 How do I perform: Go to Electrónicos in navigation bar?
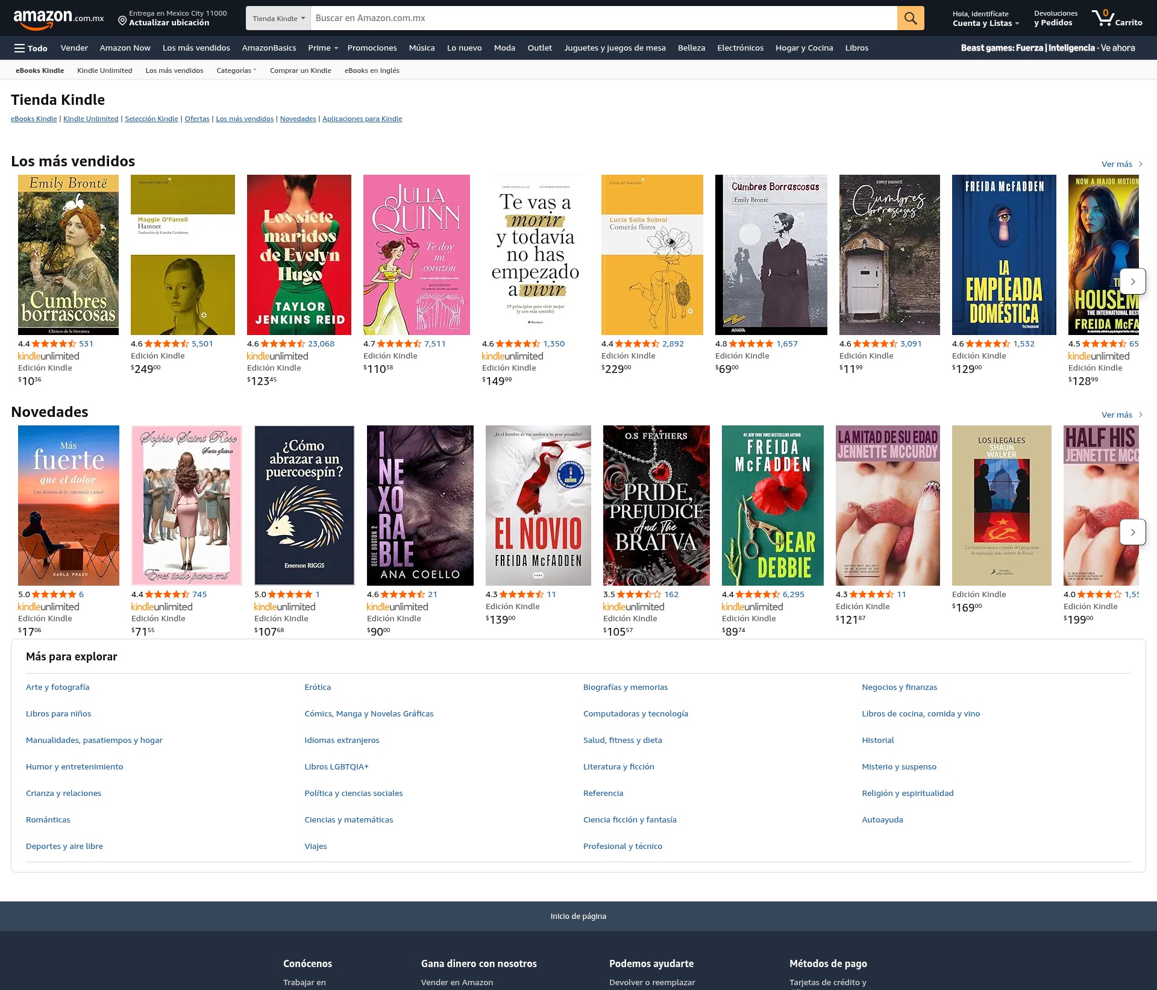pyautogui.click(x=740, y=48)
